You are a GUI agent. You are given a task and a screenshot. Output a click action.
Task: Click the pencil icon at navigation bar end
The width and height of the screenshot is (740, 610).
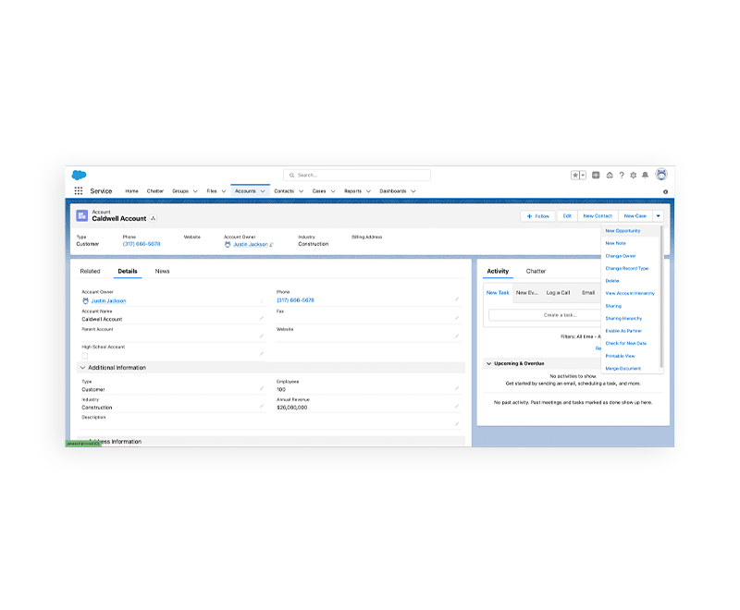[665, 192]
